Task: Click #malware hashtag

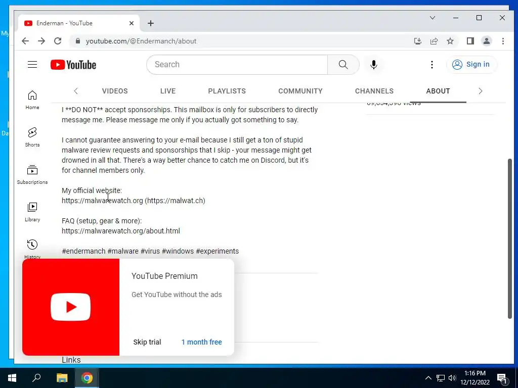Action: pos(123,251)
